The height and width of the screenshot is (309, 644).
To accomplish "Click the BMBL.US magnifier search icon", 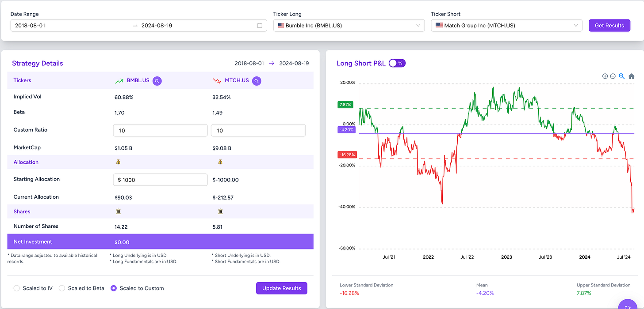I will (x=157, y=81).
